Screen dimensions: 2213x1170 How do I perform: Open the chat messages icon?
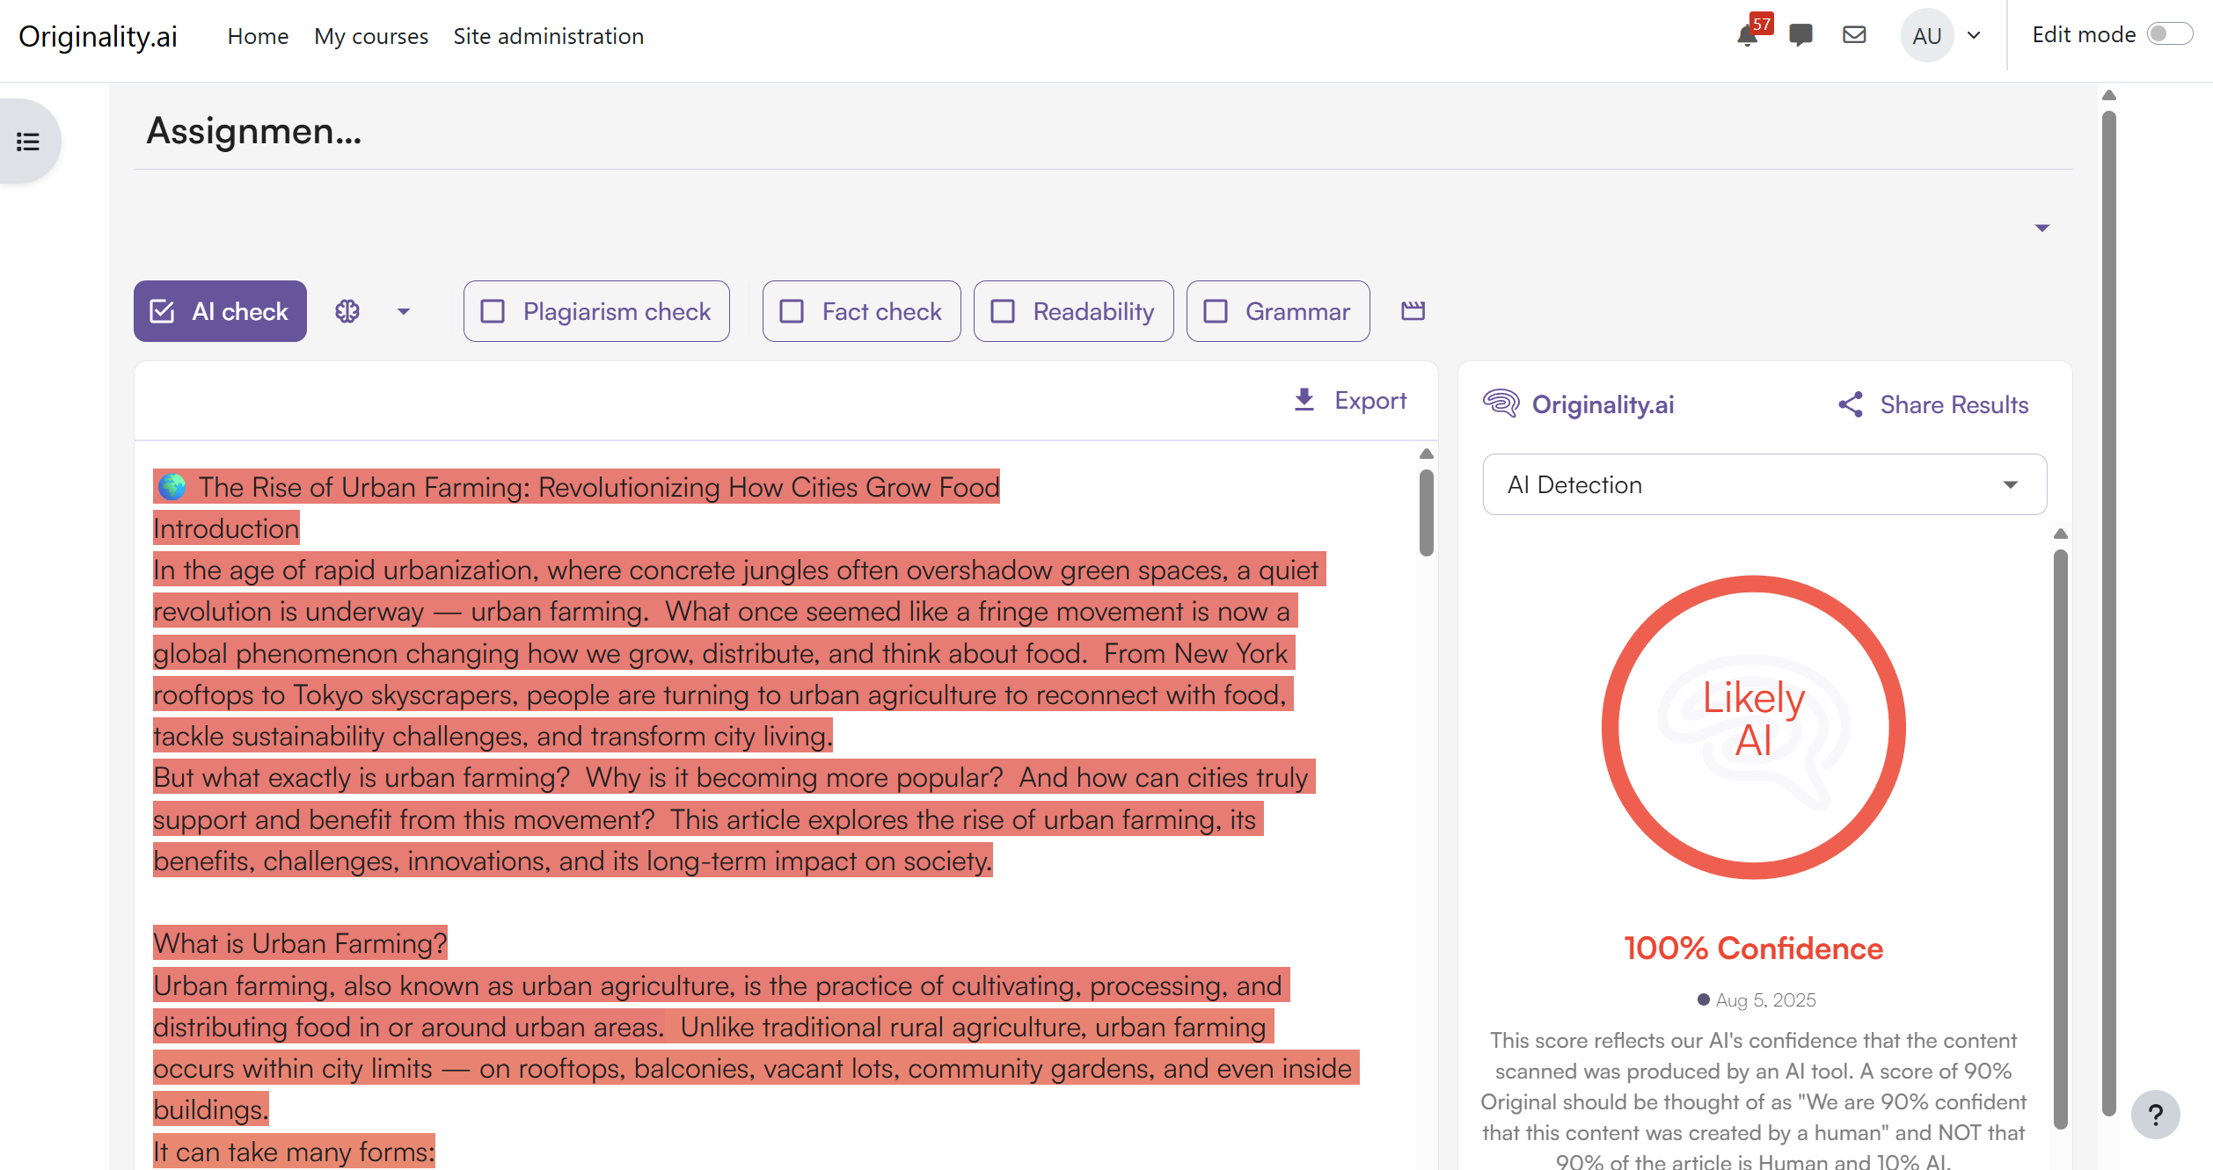(x=1800, y=35)
